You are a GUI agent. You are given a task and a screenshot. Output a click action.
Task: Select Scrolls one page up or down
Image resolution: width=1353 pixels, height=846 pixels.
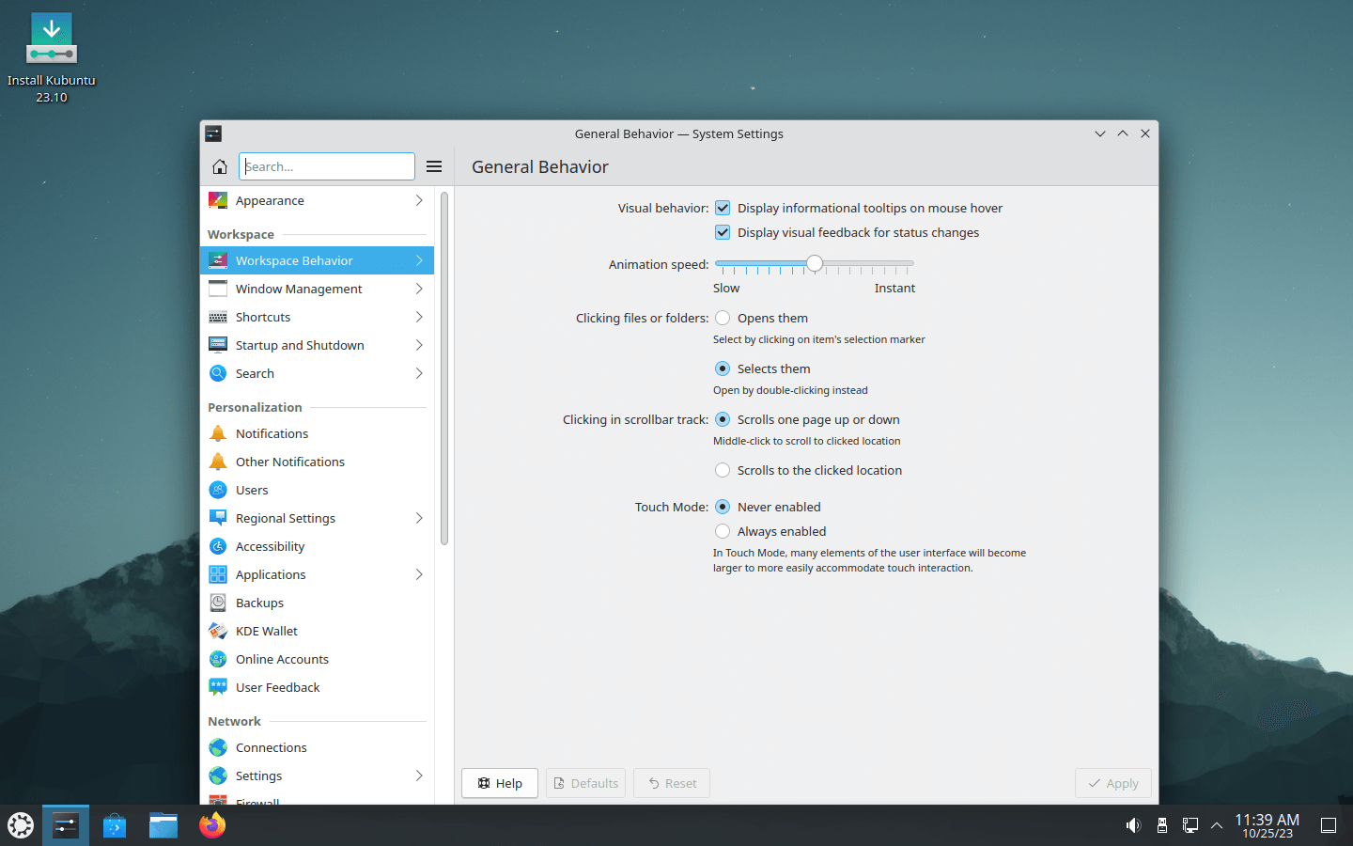click(x=723, y=419)
